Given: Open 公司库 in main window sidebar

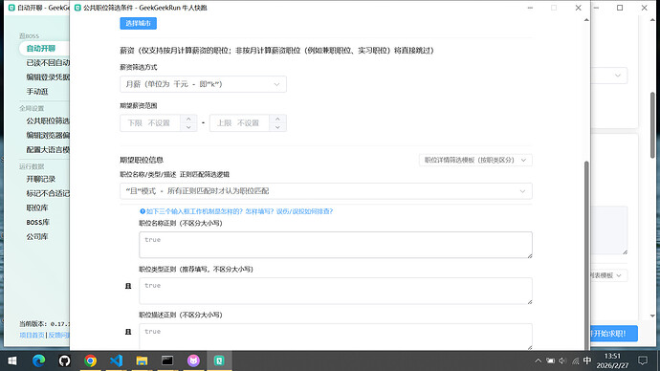Looking at the screenshot, I should point(37,236).
